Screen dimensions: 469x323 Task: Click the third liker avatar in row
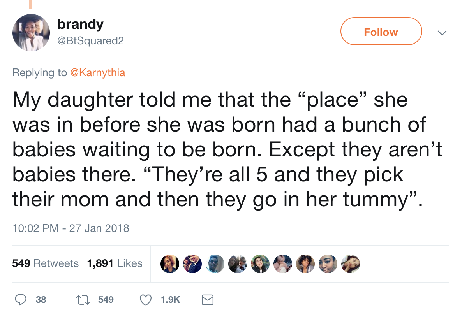tap(215, 264)
